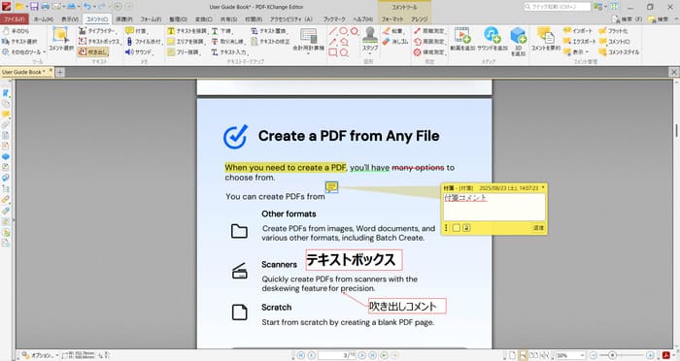
Task: Open the ファイル file tab
Action: pyautogui.click(x=15, y=19)
